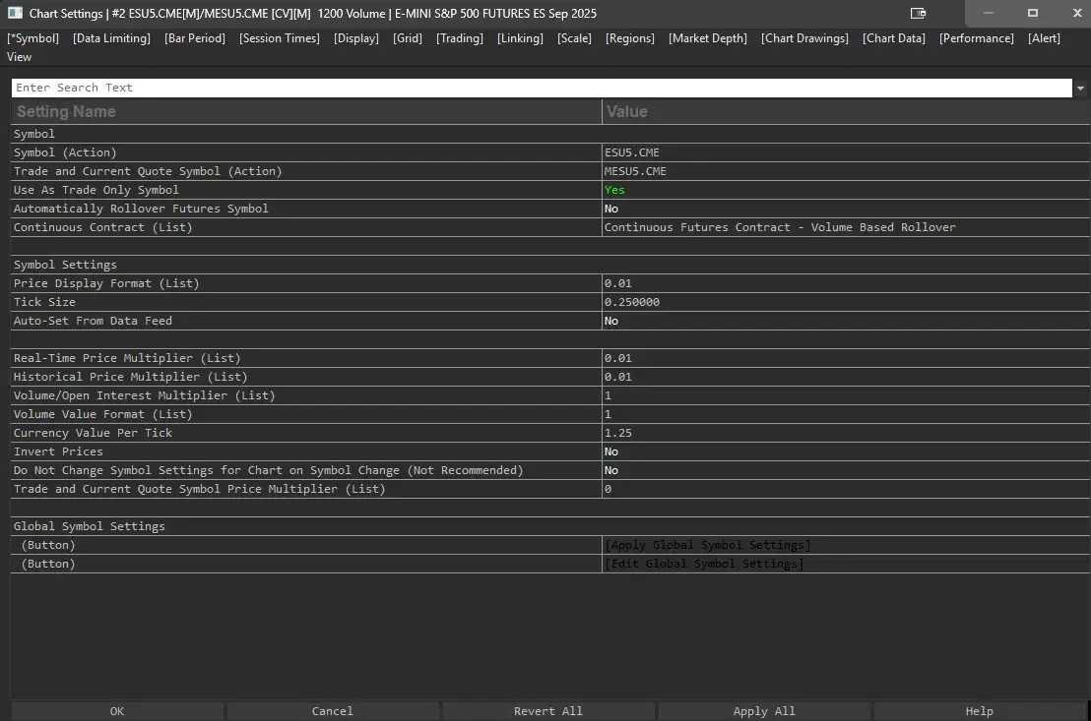Open the search text dropdown arrow
The image size is (1091, 721).
(x=1080, y=89)
